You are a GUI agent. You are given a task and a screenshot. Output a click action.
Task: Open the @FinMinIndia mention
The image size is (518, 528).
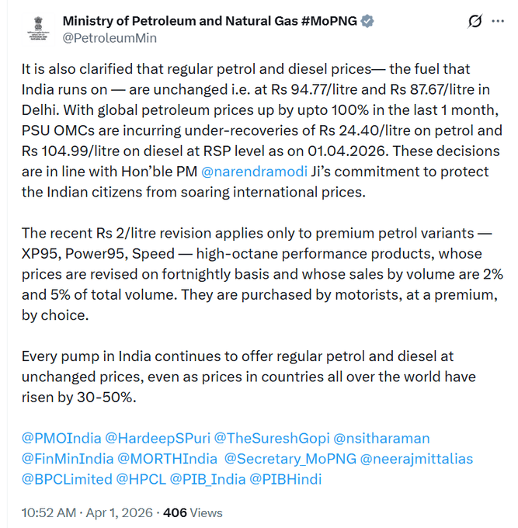68,459
